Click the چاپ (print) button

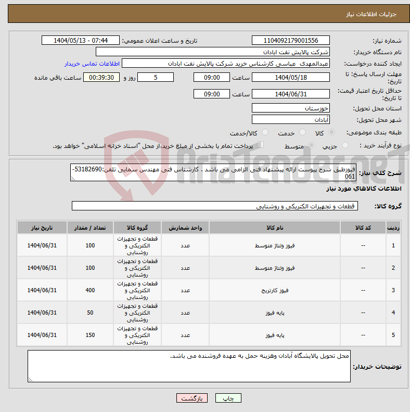228,398
